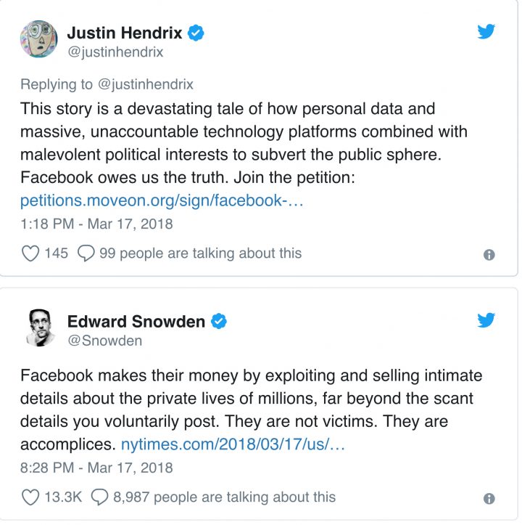The width and height of the screenshot is (522, 525).
Task: Click the Twitter bird icon on Justin Hendrix's tweet
Action: point(486,31)
